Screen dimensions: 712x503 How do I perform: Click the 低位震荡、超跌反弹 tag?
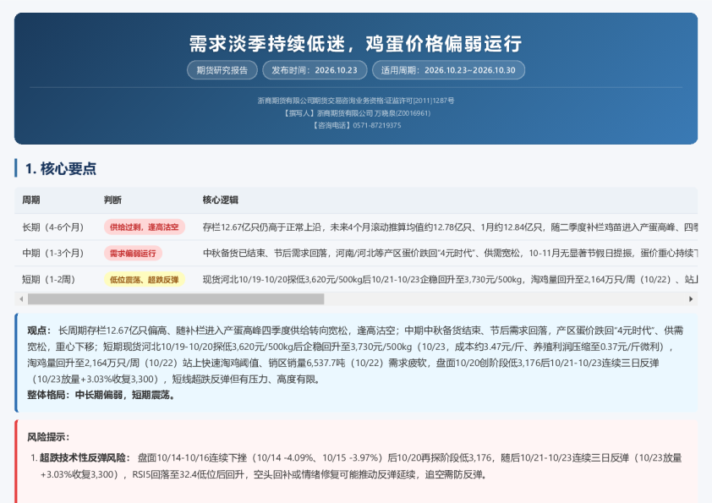[x=144, y=280]
